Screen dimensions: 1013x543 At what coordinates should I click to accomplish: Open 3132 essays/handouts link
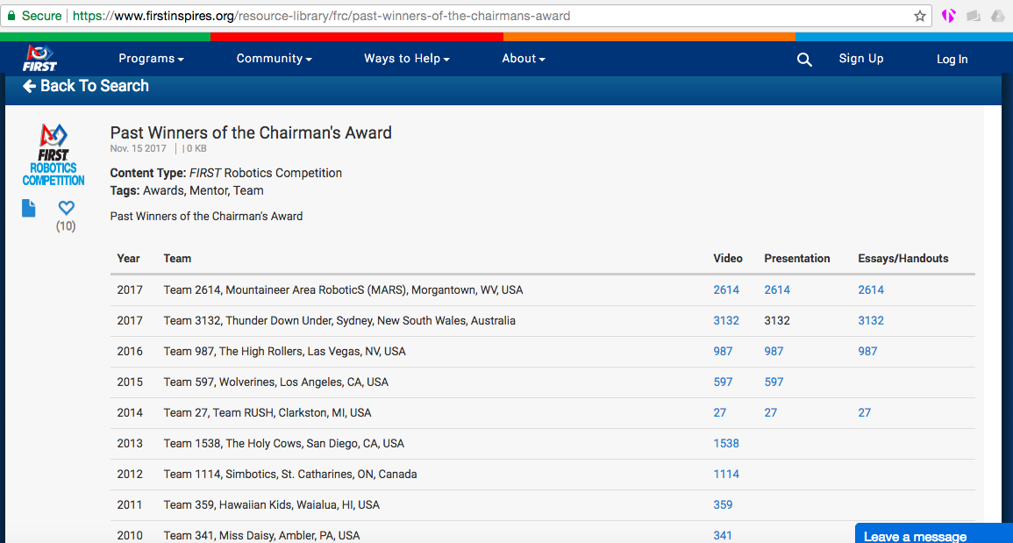click(871, 321)
